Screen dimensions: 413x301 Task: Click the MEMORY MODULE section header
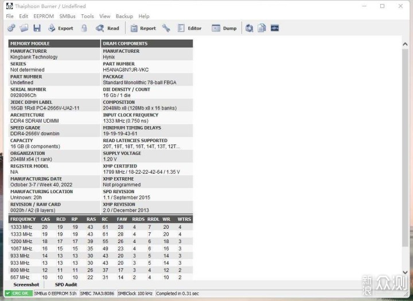pyautogui.click(x=54, y=44)
